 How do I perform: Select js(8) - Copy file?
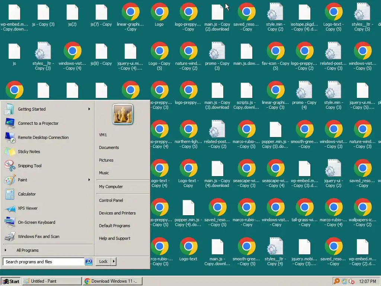coord(101,54)
